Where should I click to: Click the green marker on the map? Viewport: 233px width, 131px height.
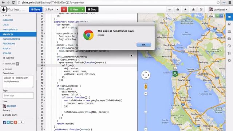tap(175, 74)
